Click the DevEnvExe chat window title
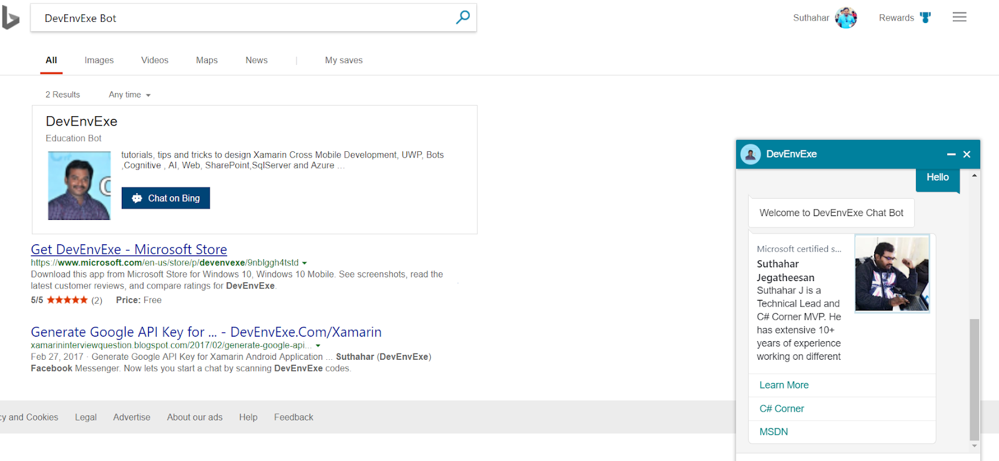The image size is (999, 461). pyautogui.click(x=792, y=154)
